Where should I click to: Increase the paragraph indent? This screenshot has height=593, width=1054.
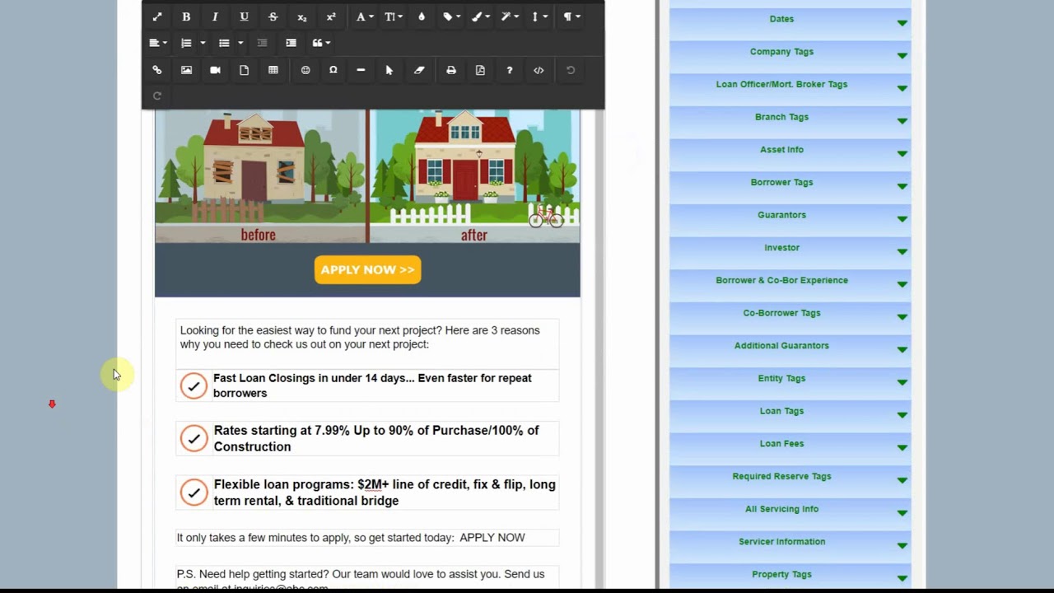pyautogui.click(x=291, y=43)
